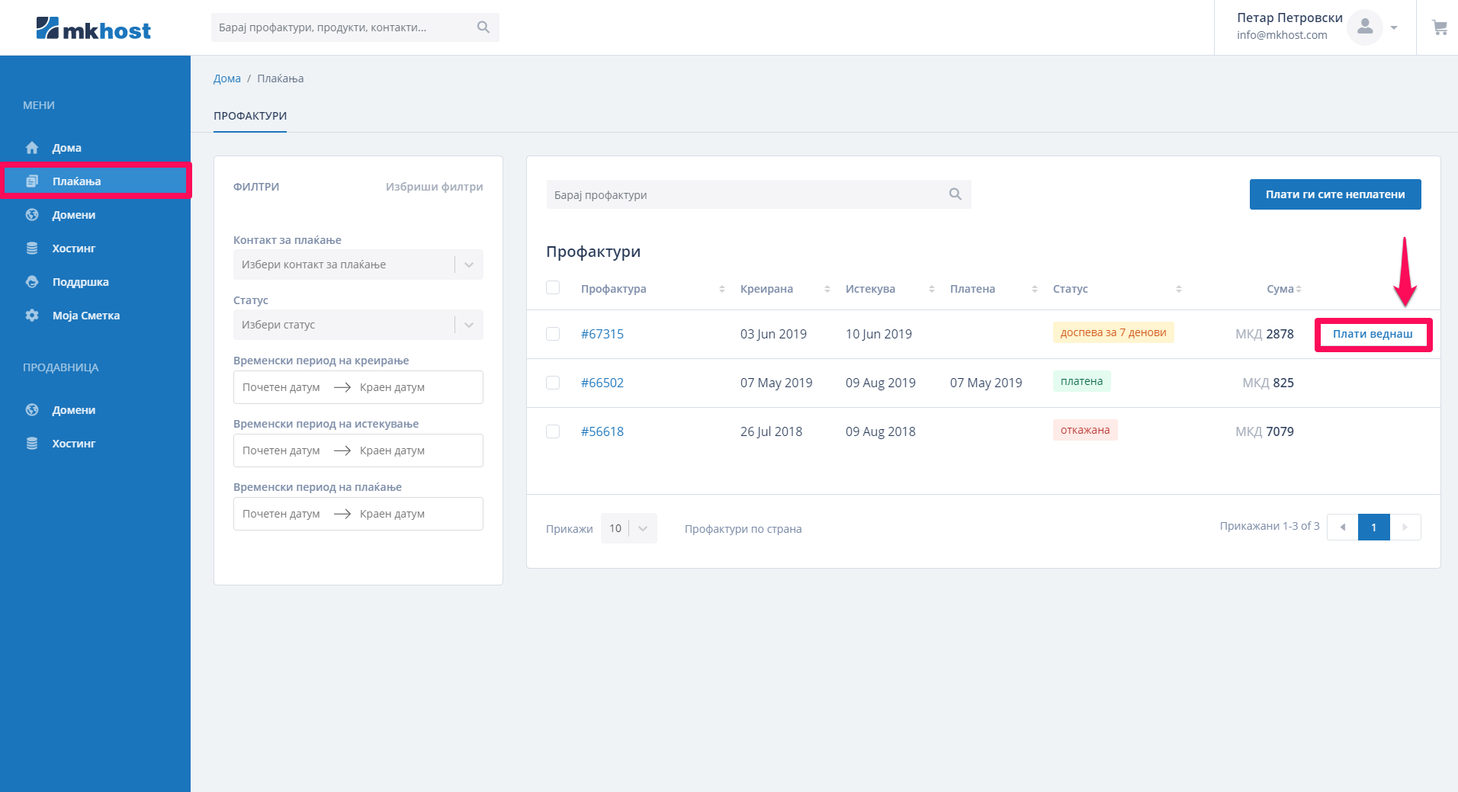Viewport: 1458px width, 792px height.
Task: Click the mkhost logo
Action: [94, 29]
